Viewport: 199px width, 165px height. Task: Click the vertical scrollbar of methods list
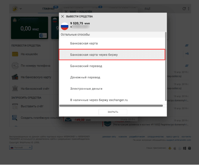[x=166, y=67]
